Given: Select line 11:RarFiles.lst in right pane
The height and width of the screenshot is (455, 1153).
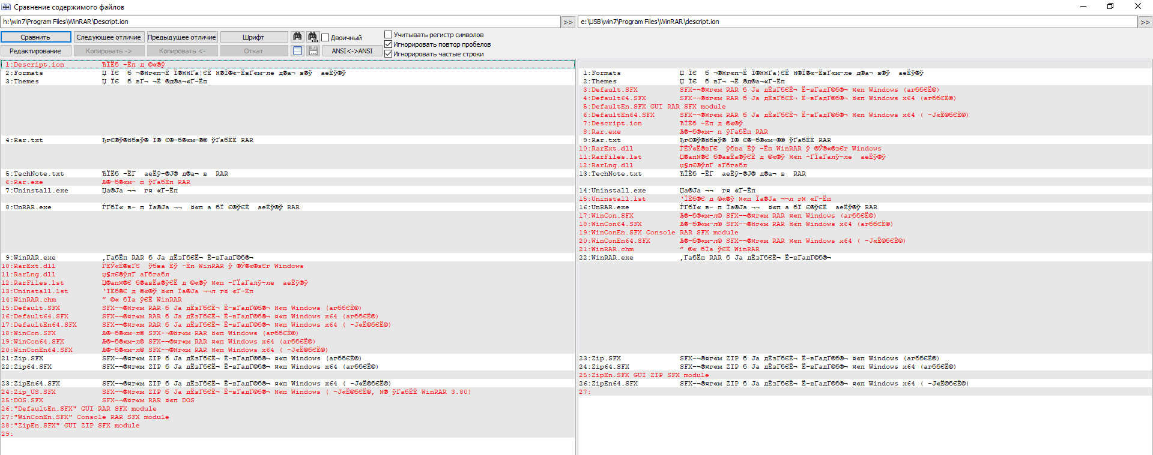Looking at the screenshot, I should [x=865, y=157].
